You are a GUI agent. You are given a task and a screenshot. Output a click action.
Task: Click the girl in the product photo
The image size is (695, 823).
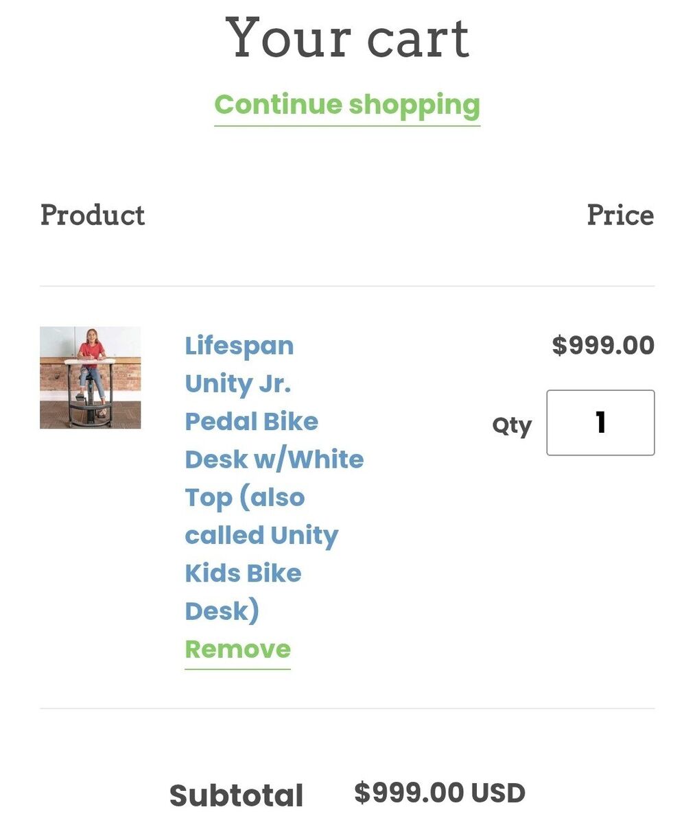tap(92, 353)
